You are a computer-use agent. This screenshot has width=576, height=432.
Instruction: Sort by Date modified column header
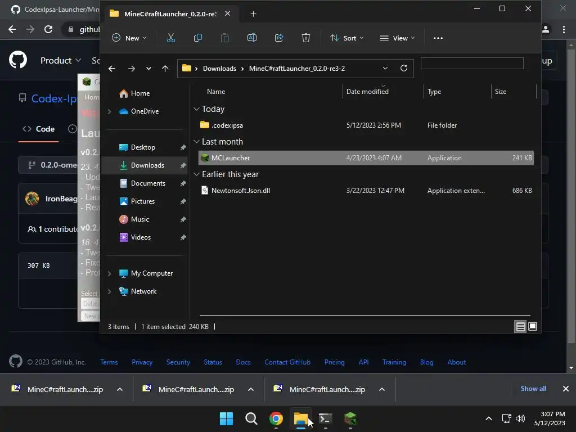[x=367, y=92]
